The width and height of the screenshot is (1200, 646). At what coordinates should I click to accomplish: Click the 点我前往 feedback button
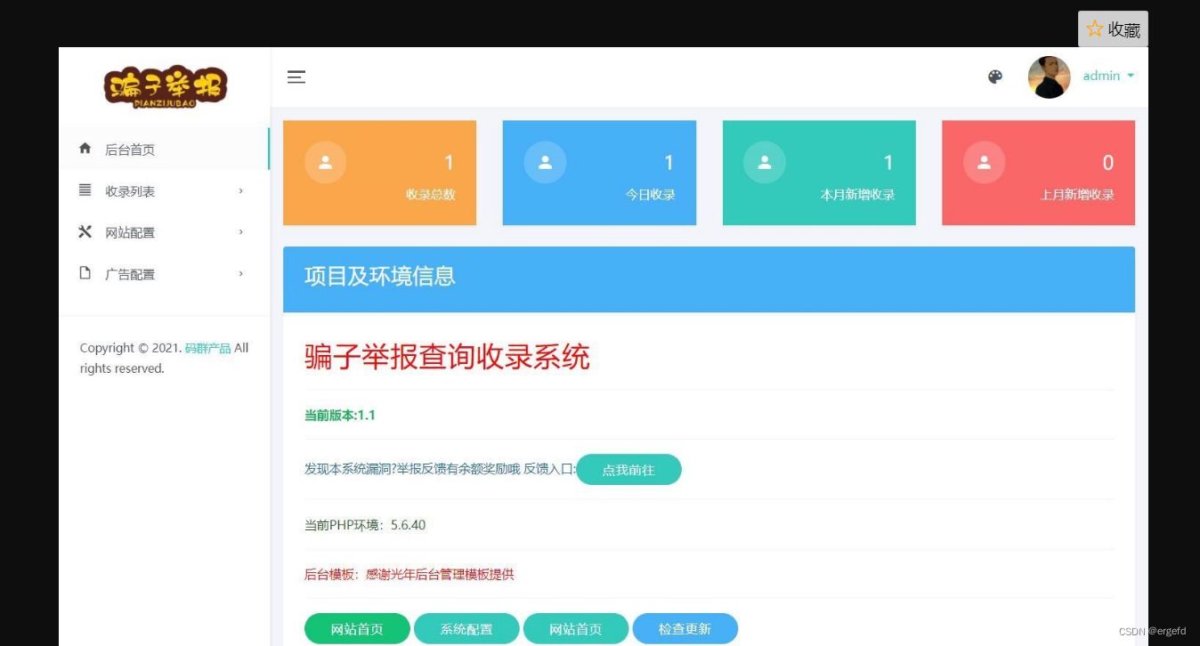[x=628, y=470]
